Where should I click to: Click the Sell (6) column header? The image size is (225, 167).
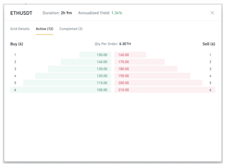click(208, 44)
